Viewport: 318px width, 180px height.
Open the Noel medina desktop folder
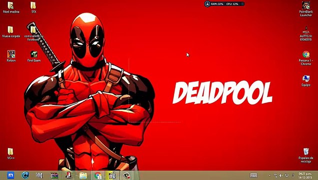click(x=10, y=7)
